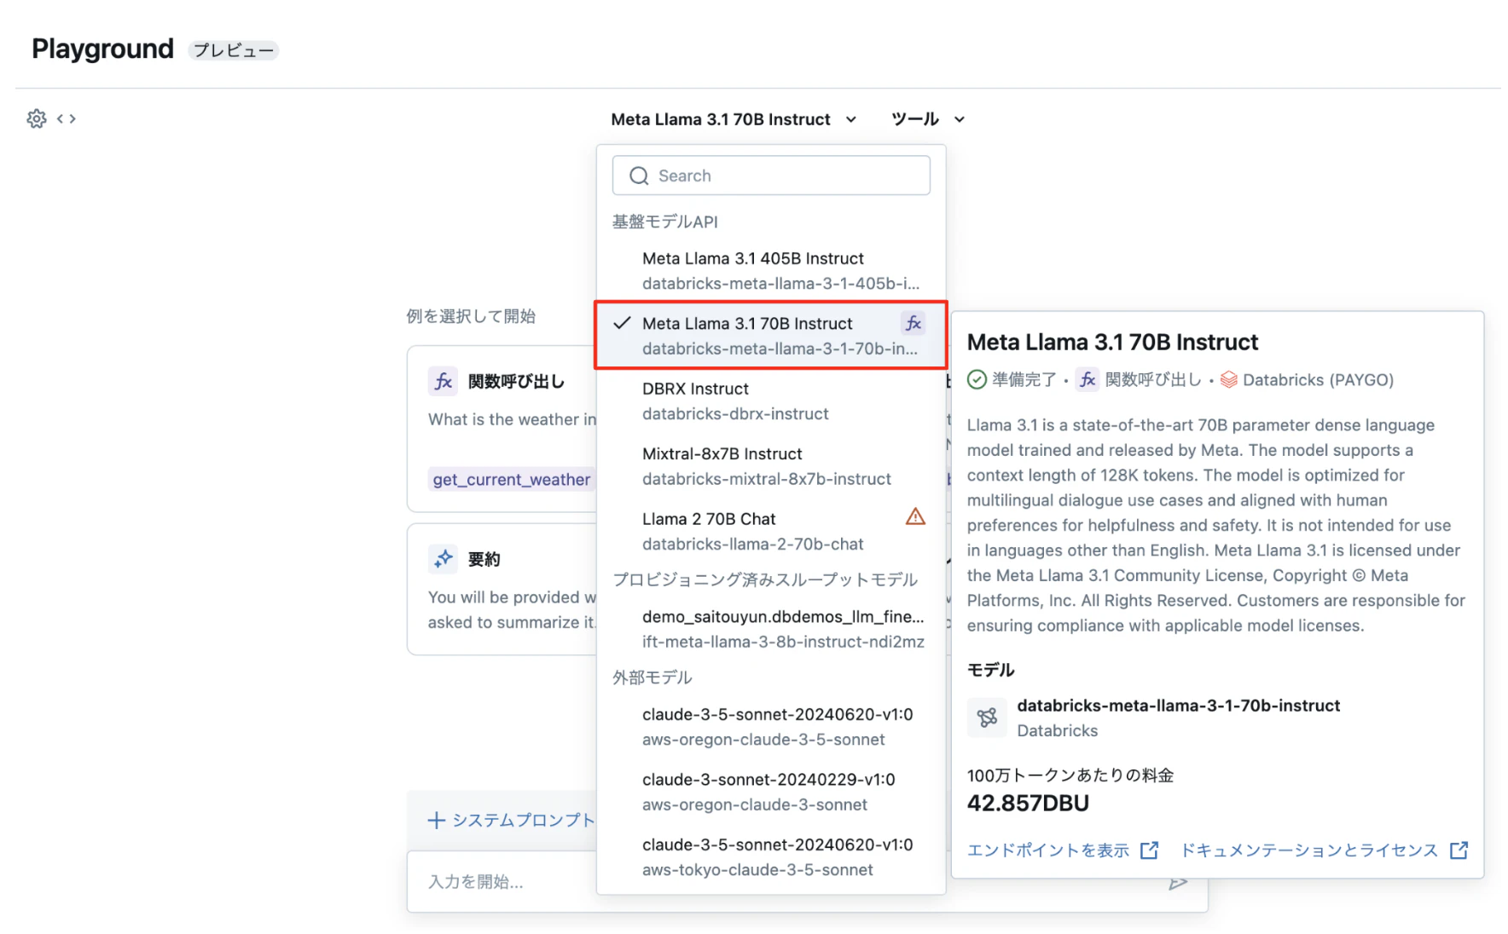The height and width of the screenshot is (934, 1508).
Task: Click the プロビジョニング済みスループットモデル header
Action: pos(765,579)
